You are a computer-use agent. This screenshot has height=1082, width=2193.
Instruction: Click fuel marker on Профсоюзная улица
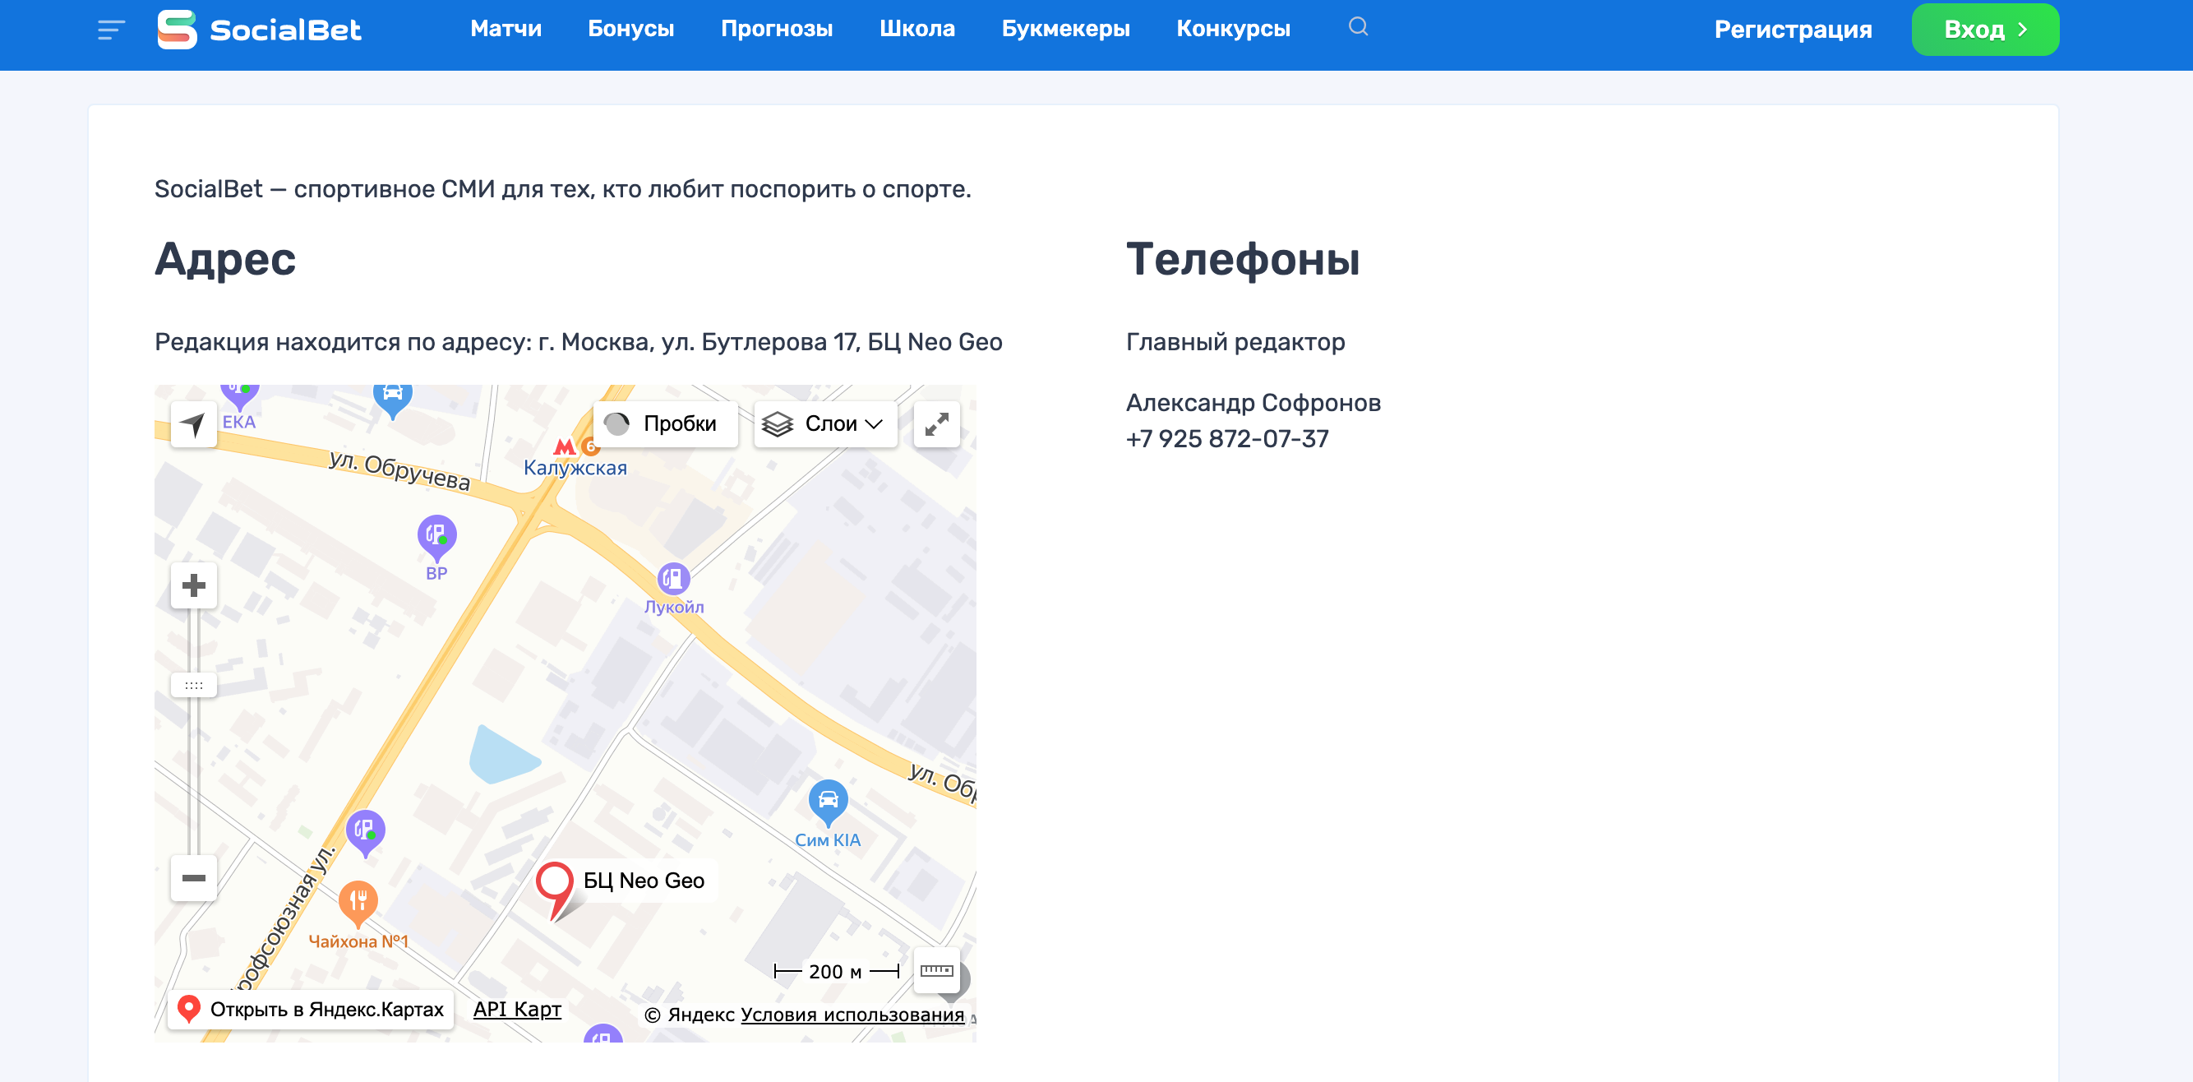pos(365,833)
